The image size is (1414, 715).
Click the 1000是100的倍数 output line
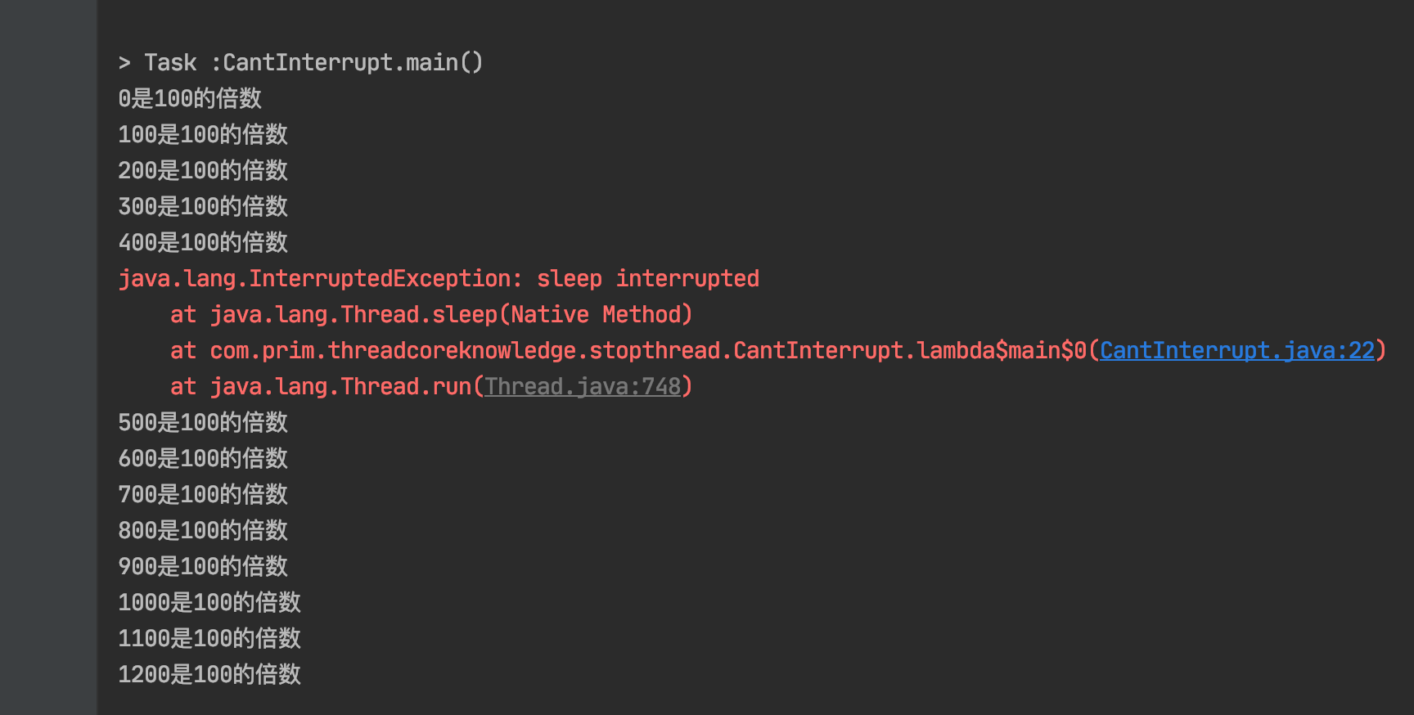point(209,603)
